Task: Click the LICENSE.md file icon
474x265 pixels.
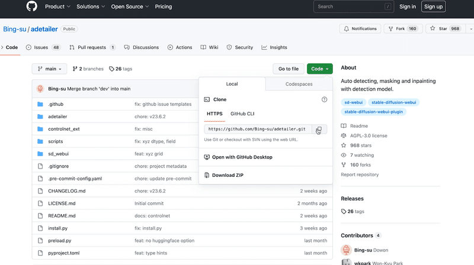Action: click(40, 203)
